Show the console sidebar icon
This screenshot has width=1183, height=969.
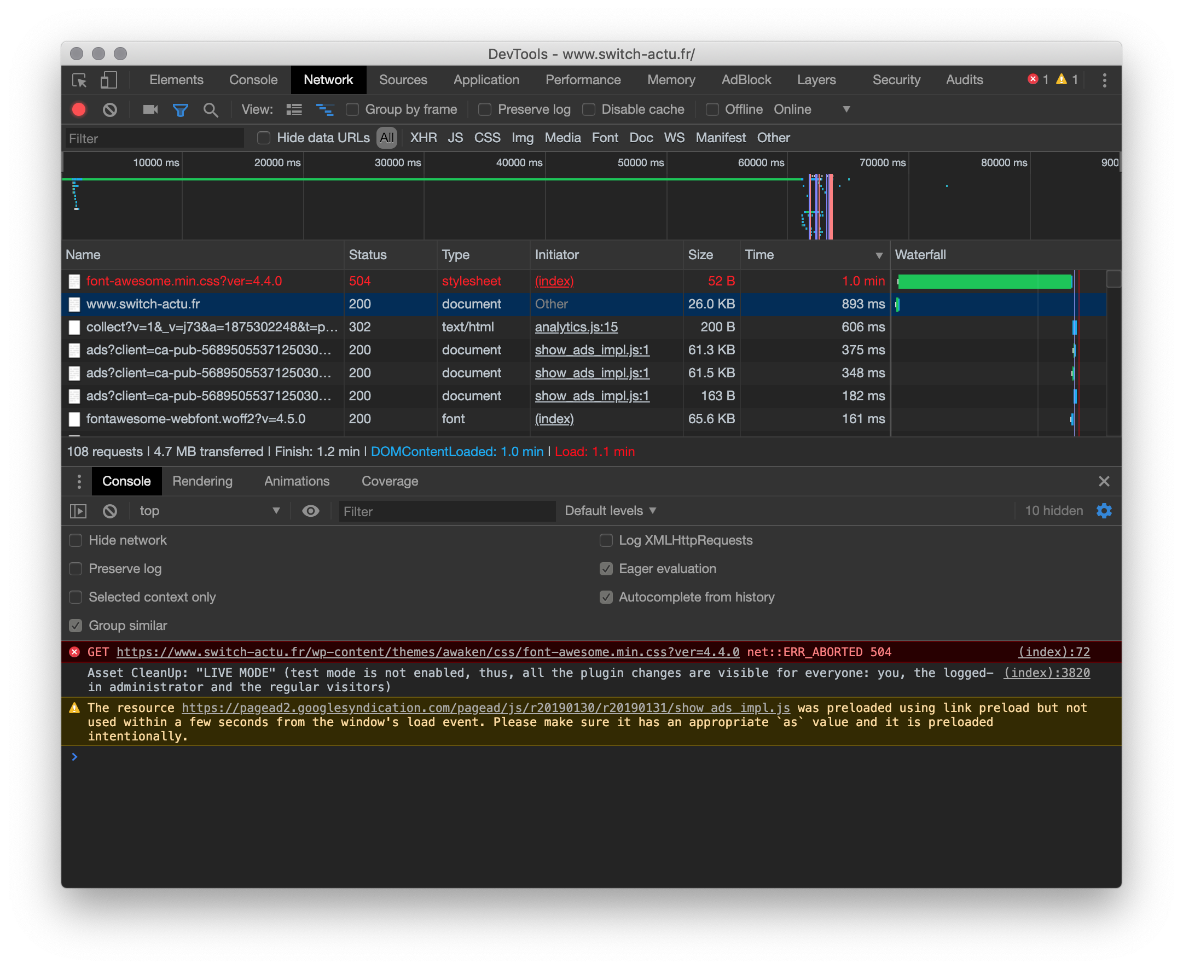click(78, 511)
